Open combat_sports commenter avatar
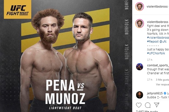This screenshot has height=112, width=169. coord(139,67)
